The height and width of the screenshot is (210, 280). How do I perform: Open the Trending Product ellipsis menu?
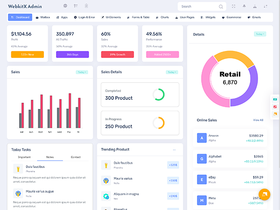[x=174, y=150]
